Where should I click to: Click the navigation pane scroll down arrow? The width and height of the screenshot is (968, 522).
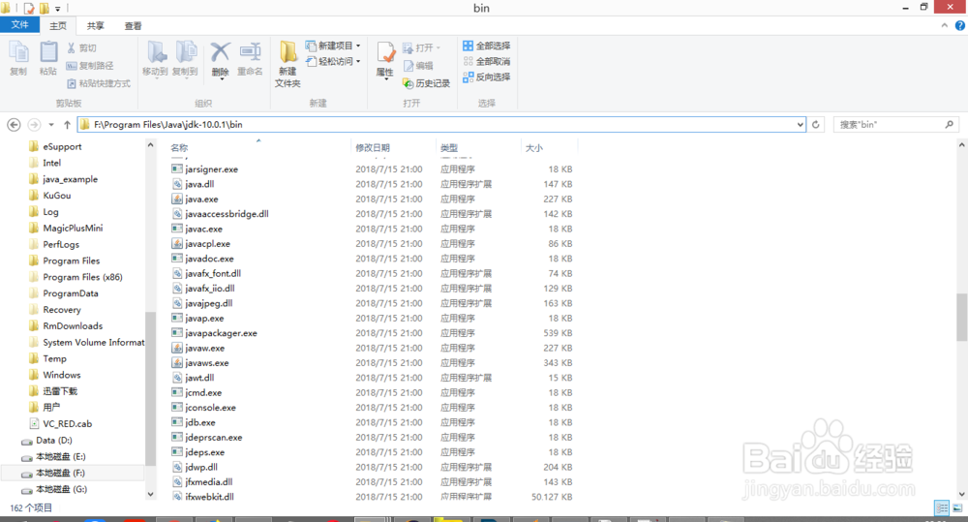point(151,494)
